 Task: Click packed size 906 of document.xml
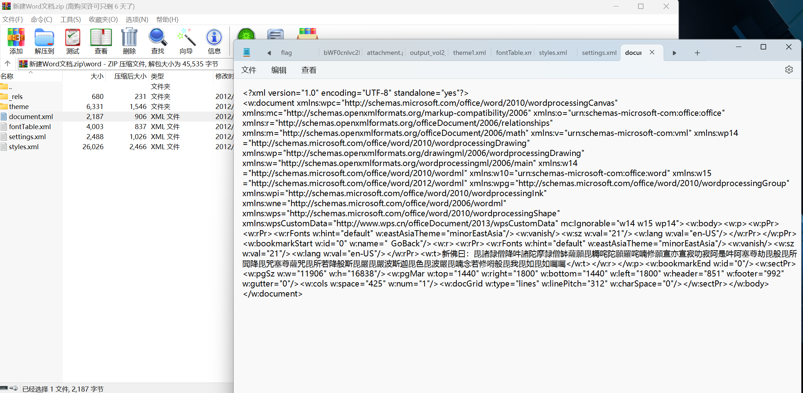[141, 117]
